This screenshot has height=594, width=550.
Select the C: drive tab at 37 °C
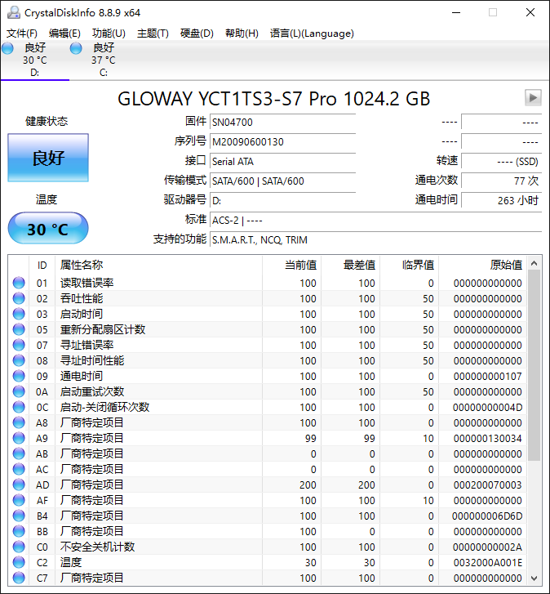[104, 60]
